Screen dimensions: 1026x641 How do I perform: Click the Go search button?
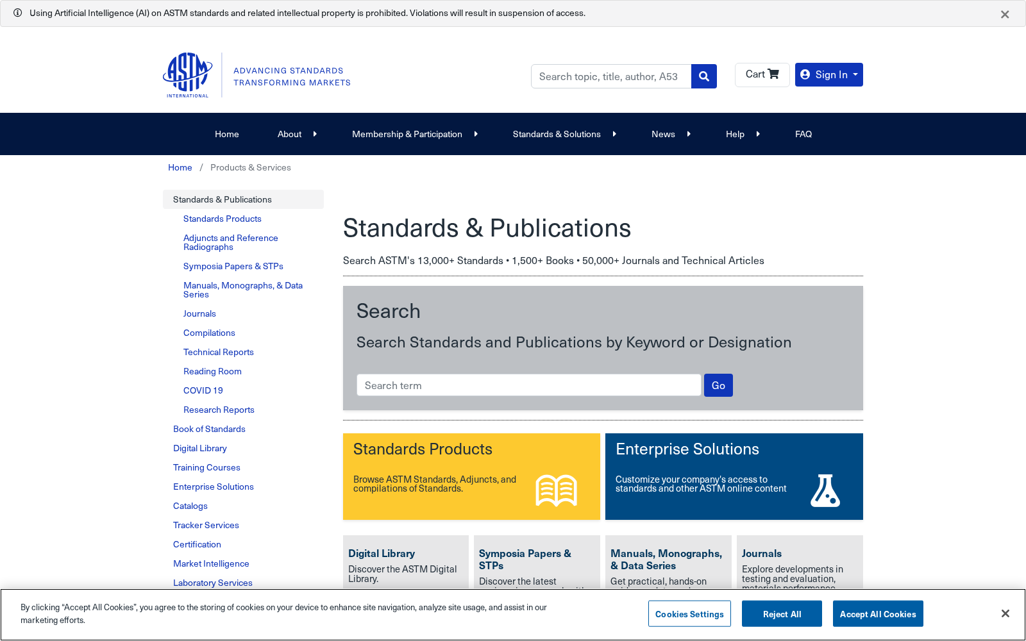[718, 385]
